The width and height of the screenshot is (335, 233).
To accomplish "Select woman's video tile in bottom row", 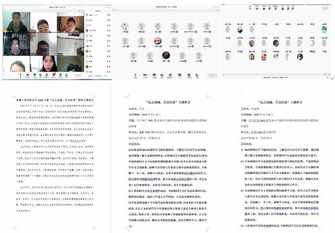I will click(x=43, y=64).
